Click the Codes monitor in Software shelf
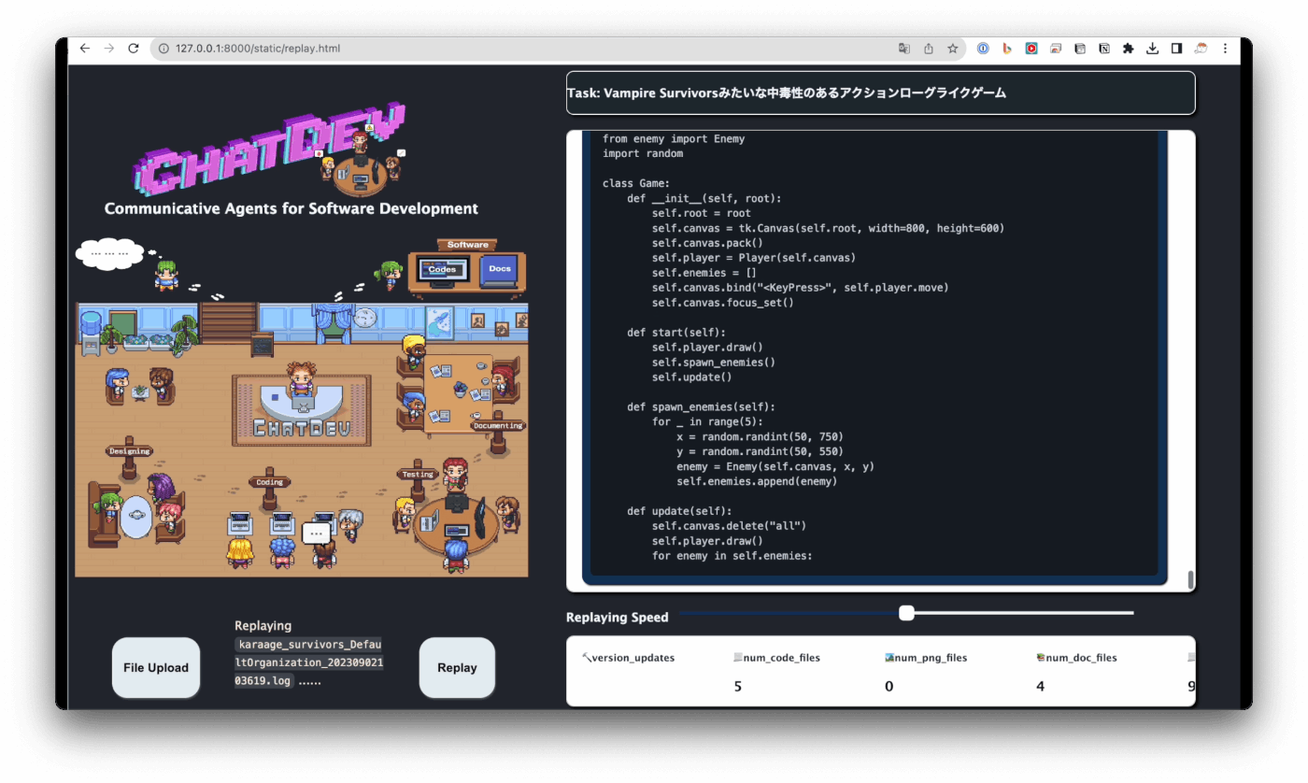Viewport: 1308px width, 783px height. (442, 270)
